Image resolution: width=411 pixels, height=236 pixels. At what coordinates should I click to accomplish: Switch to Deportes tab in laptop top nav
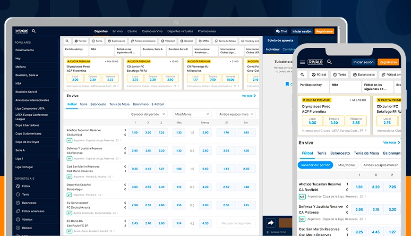tap(101, 31)
